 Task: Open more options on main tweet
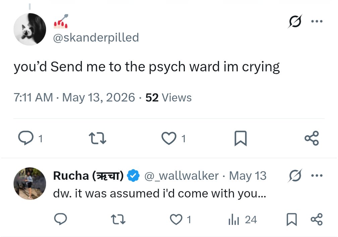pos(317,21)
